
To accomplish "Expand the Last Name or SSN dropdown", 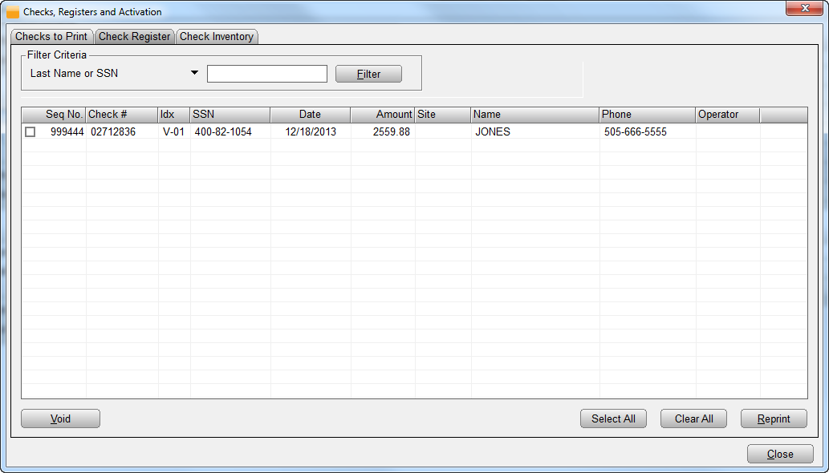I will click(x=194, y=74).
